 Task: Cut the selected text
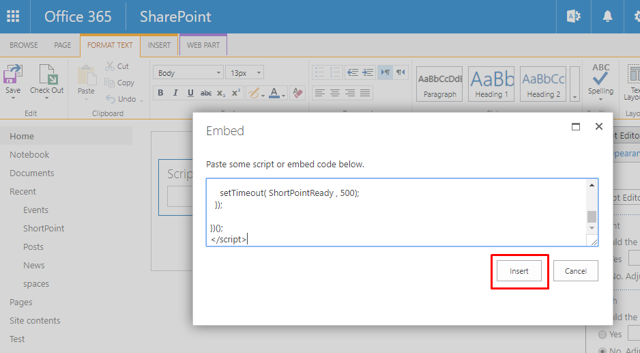[x=117, y=66]
